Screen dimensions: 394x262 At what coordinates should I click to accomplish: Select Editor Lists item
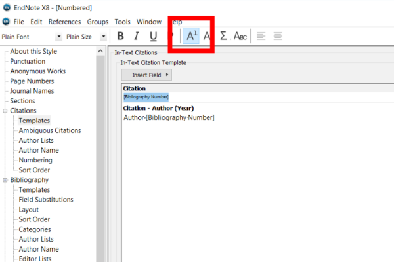click(35, 259)
